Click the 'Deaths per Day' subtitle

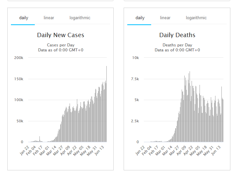tap(177, 45)
